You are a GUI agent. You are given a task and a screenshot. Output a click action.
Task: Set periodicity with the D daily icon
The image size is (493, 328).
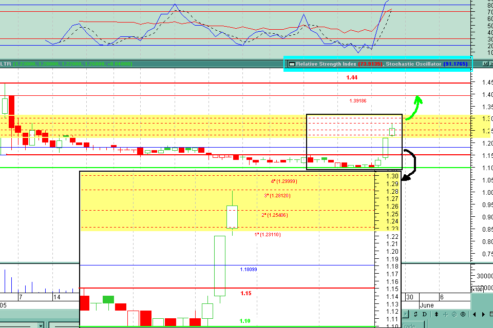pos(425,314)
